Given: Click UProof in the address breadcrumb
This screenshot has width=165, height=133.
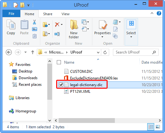Looking at the screenshot, I should [x=76, y=52].
